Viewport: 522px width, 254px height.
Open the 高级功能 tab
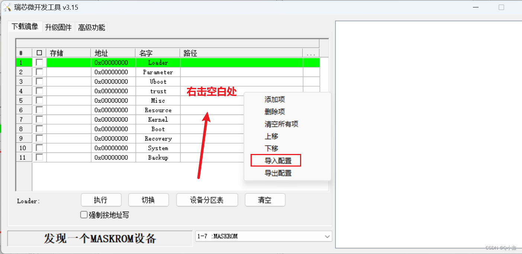(91, 28)
